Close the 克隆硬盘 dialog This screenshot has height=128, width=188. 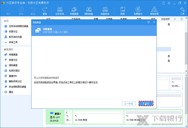154,22
